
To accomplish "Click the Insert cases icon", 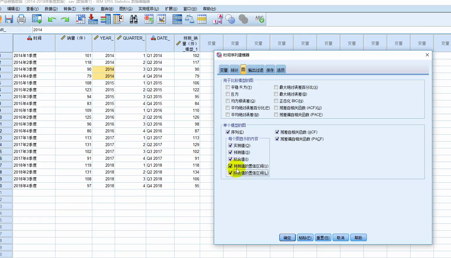I will click(149, 19).
